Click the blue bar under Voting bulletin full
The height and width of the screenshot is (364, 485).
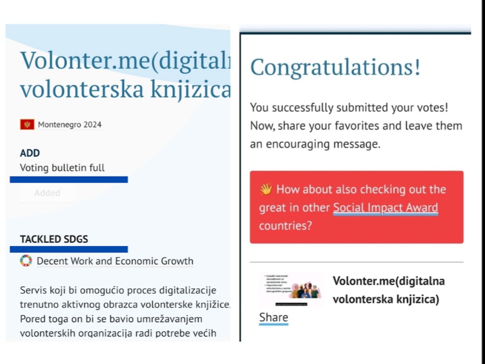point(68,180)
